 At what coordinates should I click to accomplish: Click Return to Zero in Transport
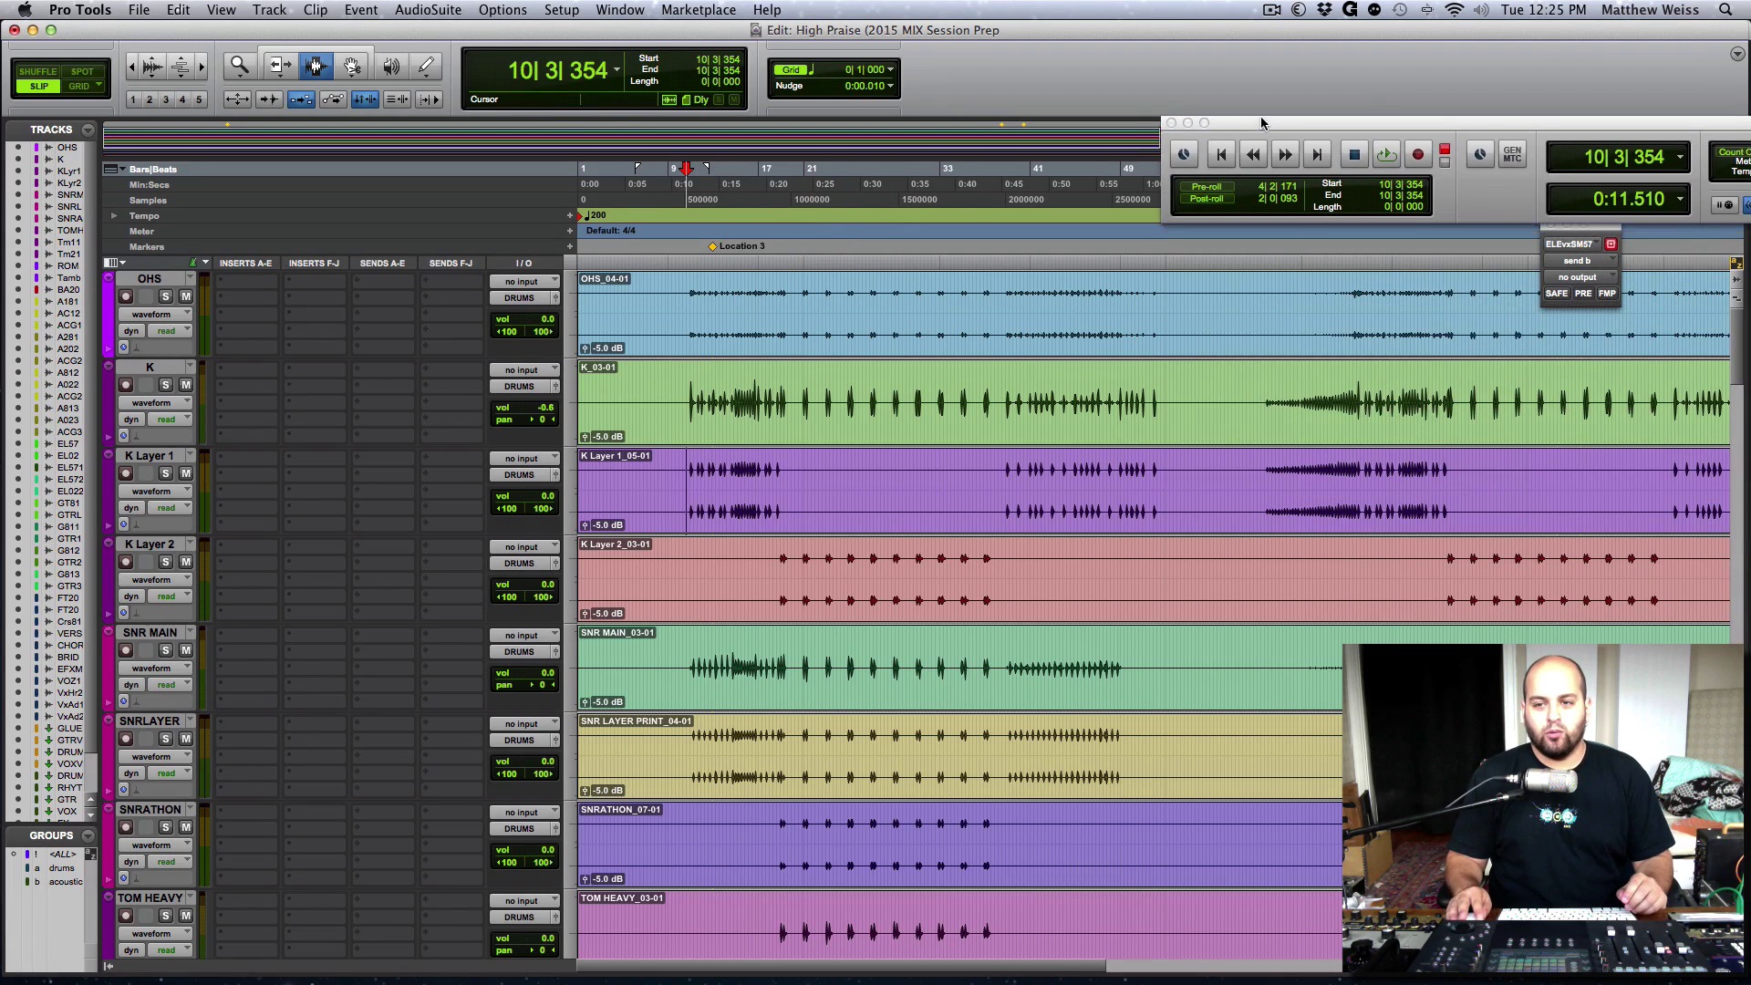pos(1221,155)
